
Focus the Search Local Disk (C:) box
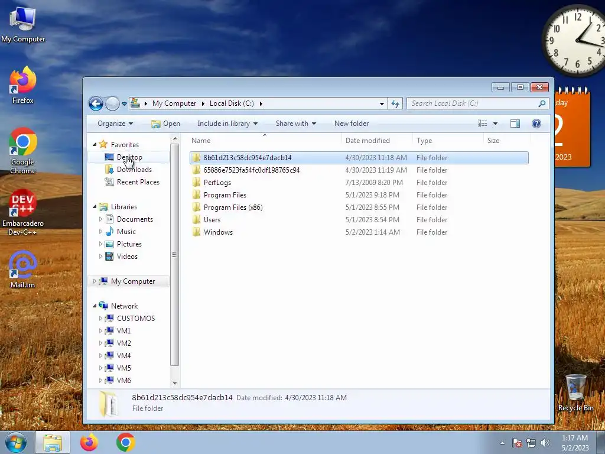click(x=477, y=103)
